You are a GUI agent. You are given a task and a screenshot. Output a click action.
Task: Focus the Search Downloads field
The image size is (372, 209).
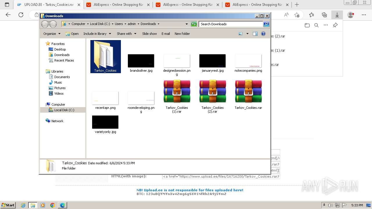click(231, 24)
